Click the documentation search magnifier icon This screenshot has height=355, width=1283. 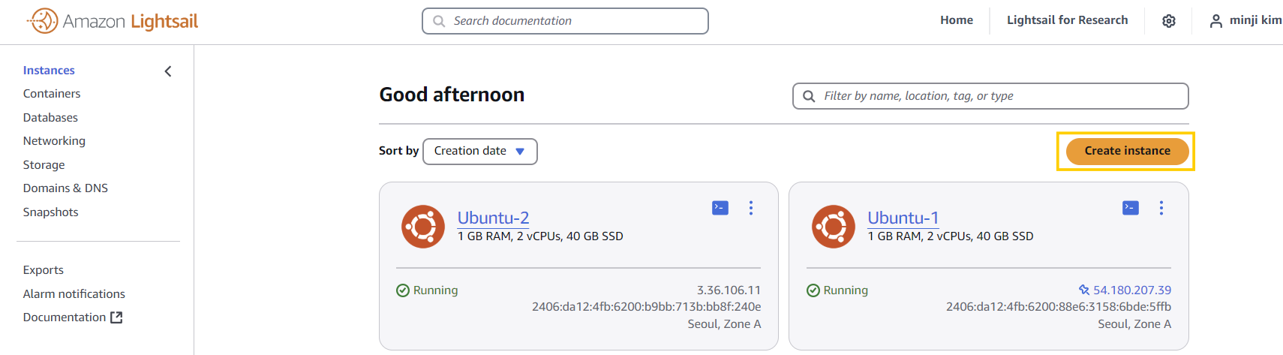point(439,21)
